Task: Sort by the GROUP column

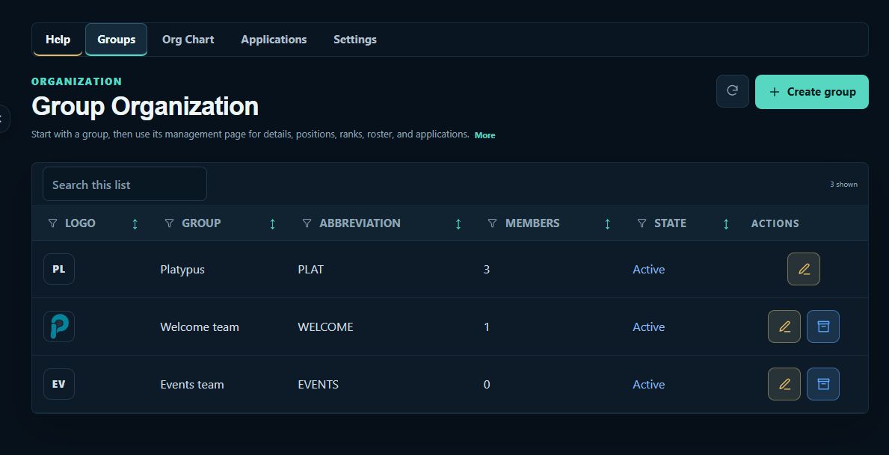Action: tap(272, 224)
